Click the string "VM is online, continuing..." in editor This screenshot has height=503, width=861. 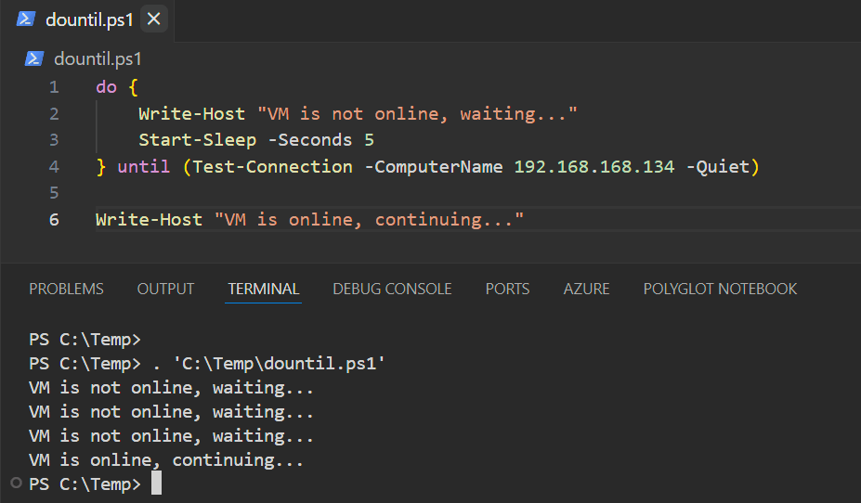tap(369, 219)
